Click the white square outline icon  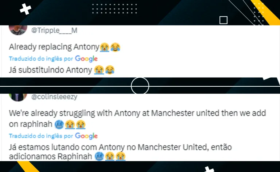pos(223,20)
